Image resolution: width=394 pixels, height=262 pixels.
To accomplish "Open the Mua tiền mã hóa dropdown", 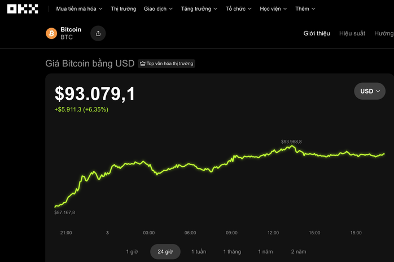I will [x=79, y=9].
